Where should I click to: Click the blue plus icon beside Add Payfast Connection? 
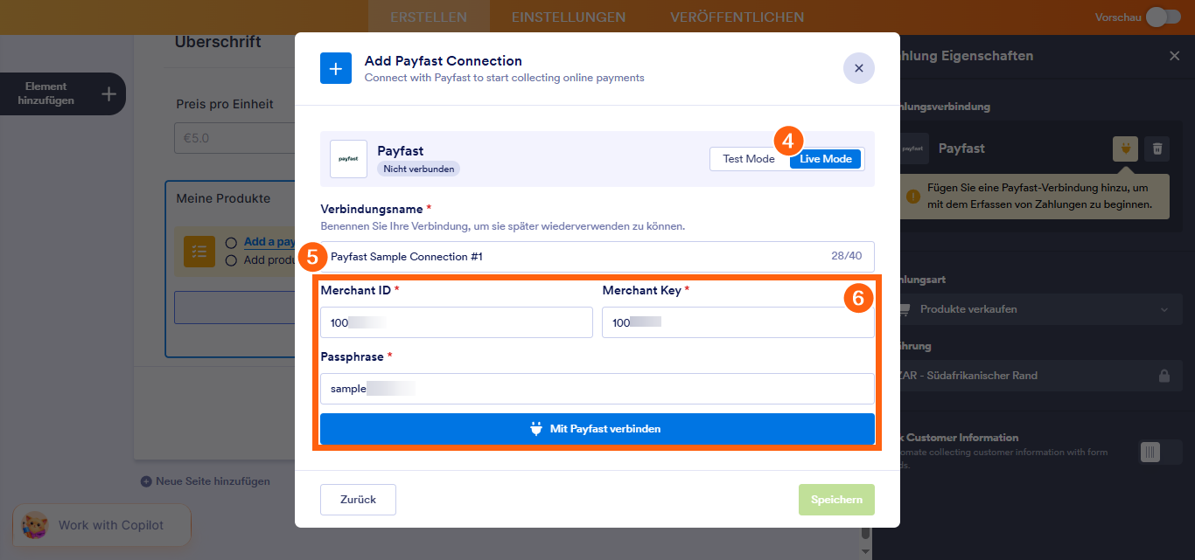tap(336, 68)
